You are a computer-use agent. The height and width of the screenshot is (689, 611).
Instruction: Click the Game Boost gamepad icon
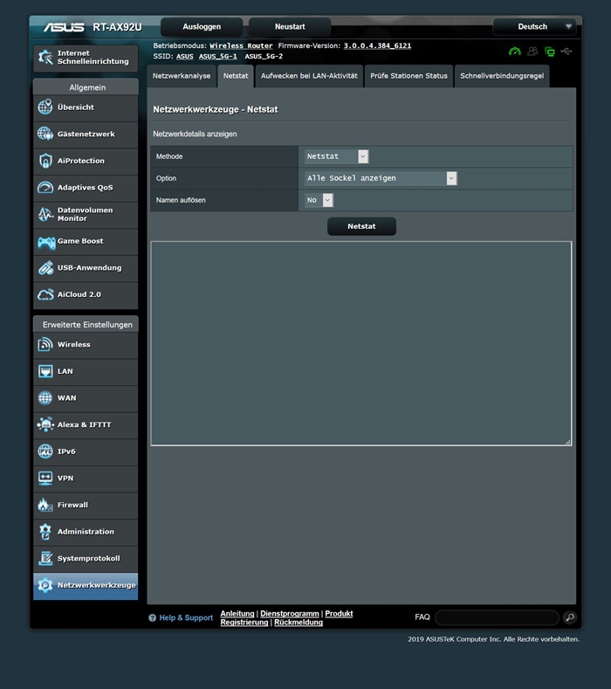click(46, 242)
